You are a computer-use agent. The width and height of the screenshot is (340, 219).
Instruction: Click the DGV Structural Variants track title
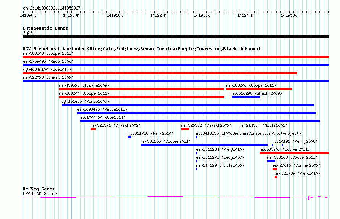(141, 49)
